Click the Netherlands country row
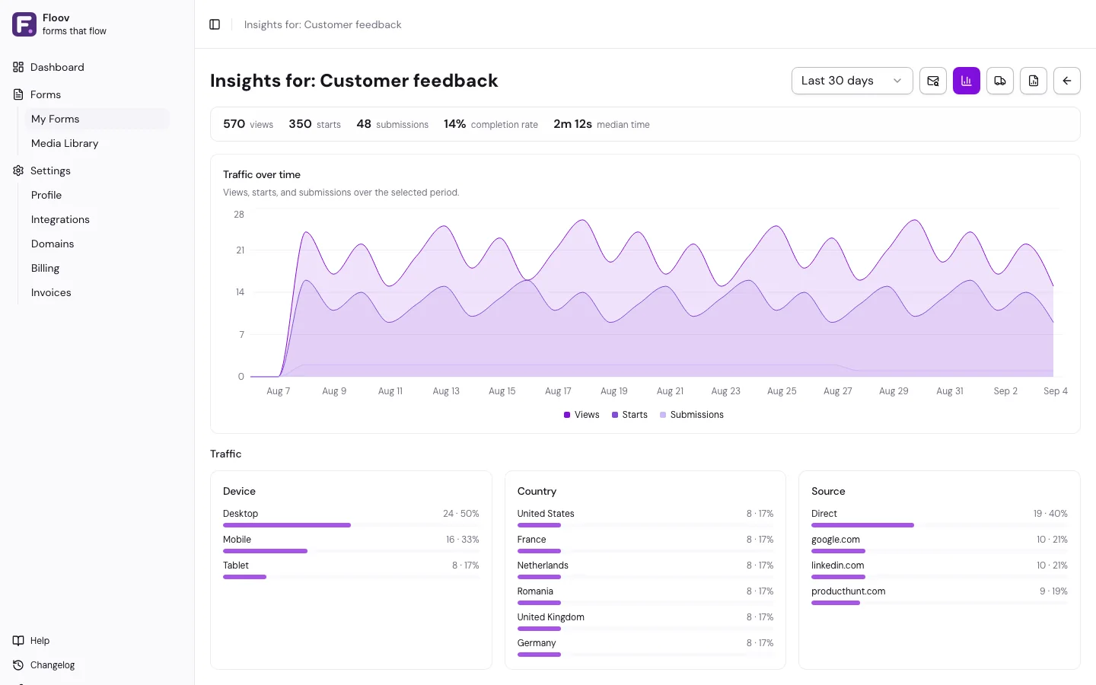The width and height of the screenshot is (1096, 685). tap(645, 570)
